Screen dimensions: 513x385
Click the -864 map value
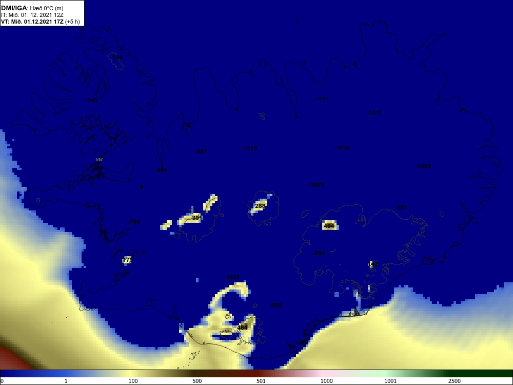coord(161,170)
